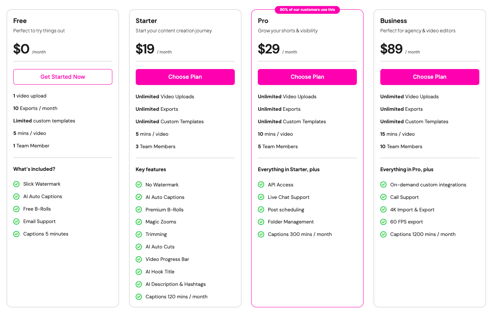Screen dimensions: 493x312
Task: Click the checkmark icon beside Slick Watermark
Action: tap(16, 184)
